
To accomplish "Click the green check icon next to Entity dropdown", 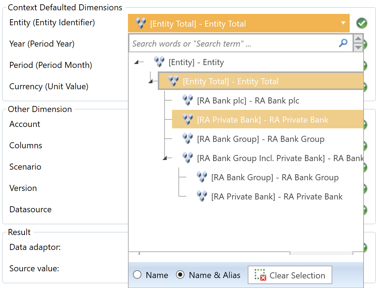I will [361, 23].
